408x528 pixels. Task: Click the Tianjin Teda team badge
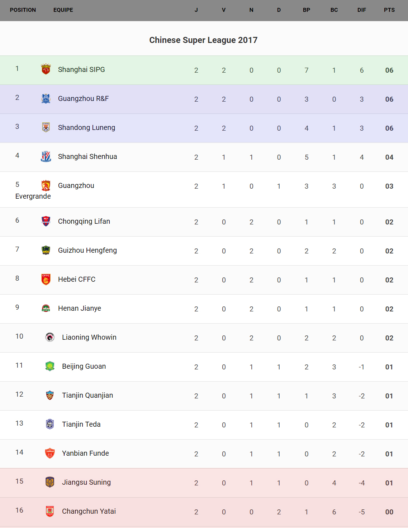[x=50, y=424]
